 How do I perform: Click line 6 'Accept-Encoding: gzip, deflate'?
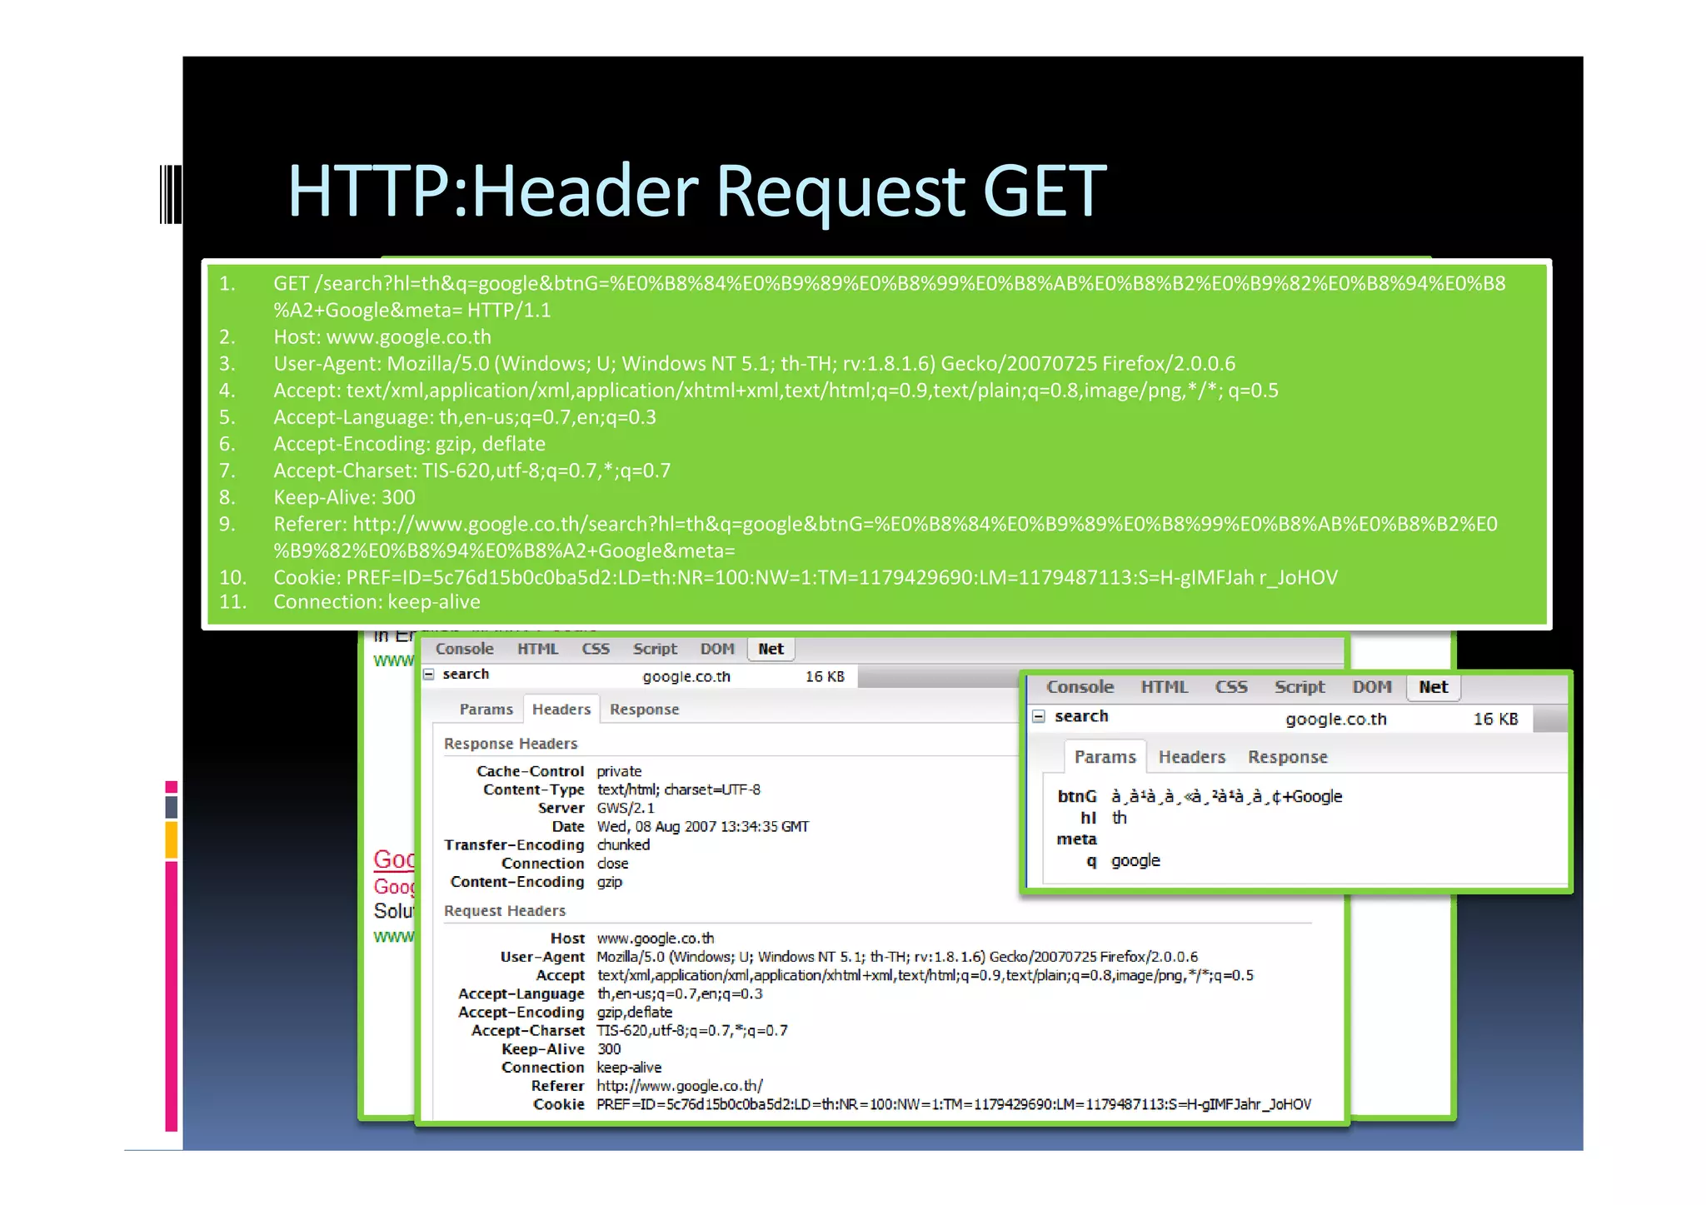click(409, 444)
